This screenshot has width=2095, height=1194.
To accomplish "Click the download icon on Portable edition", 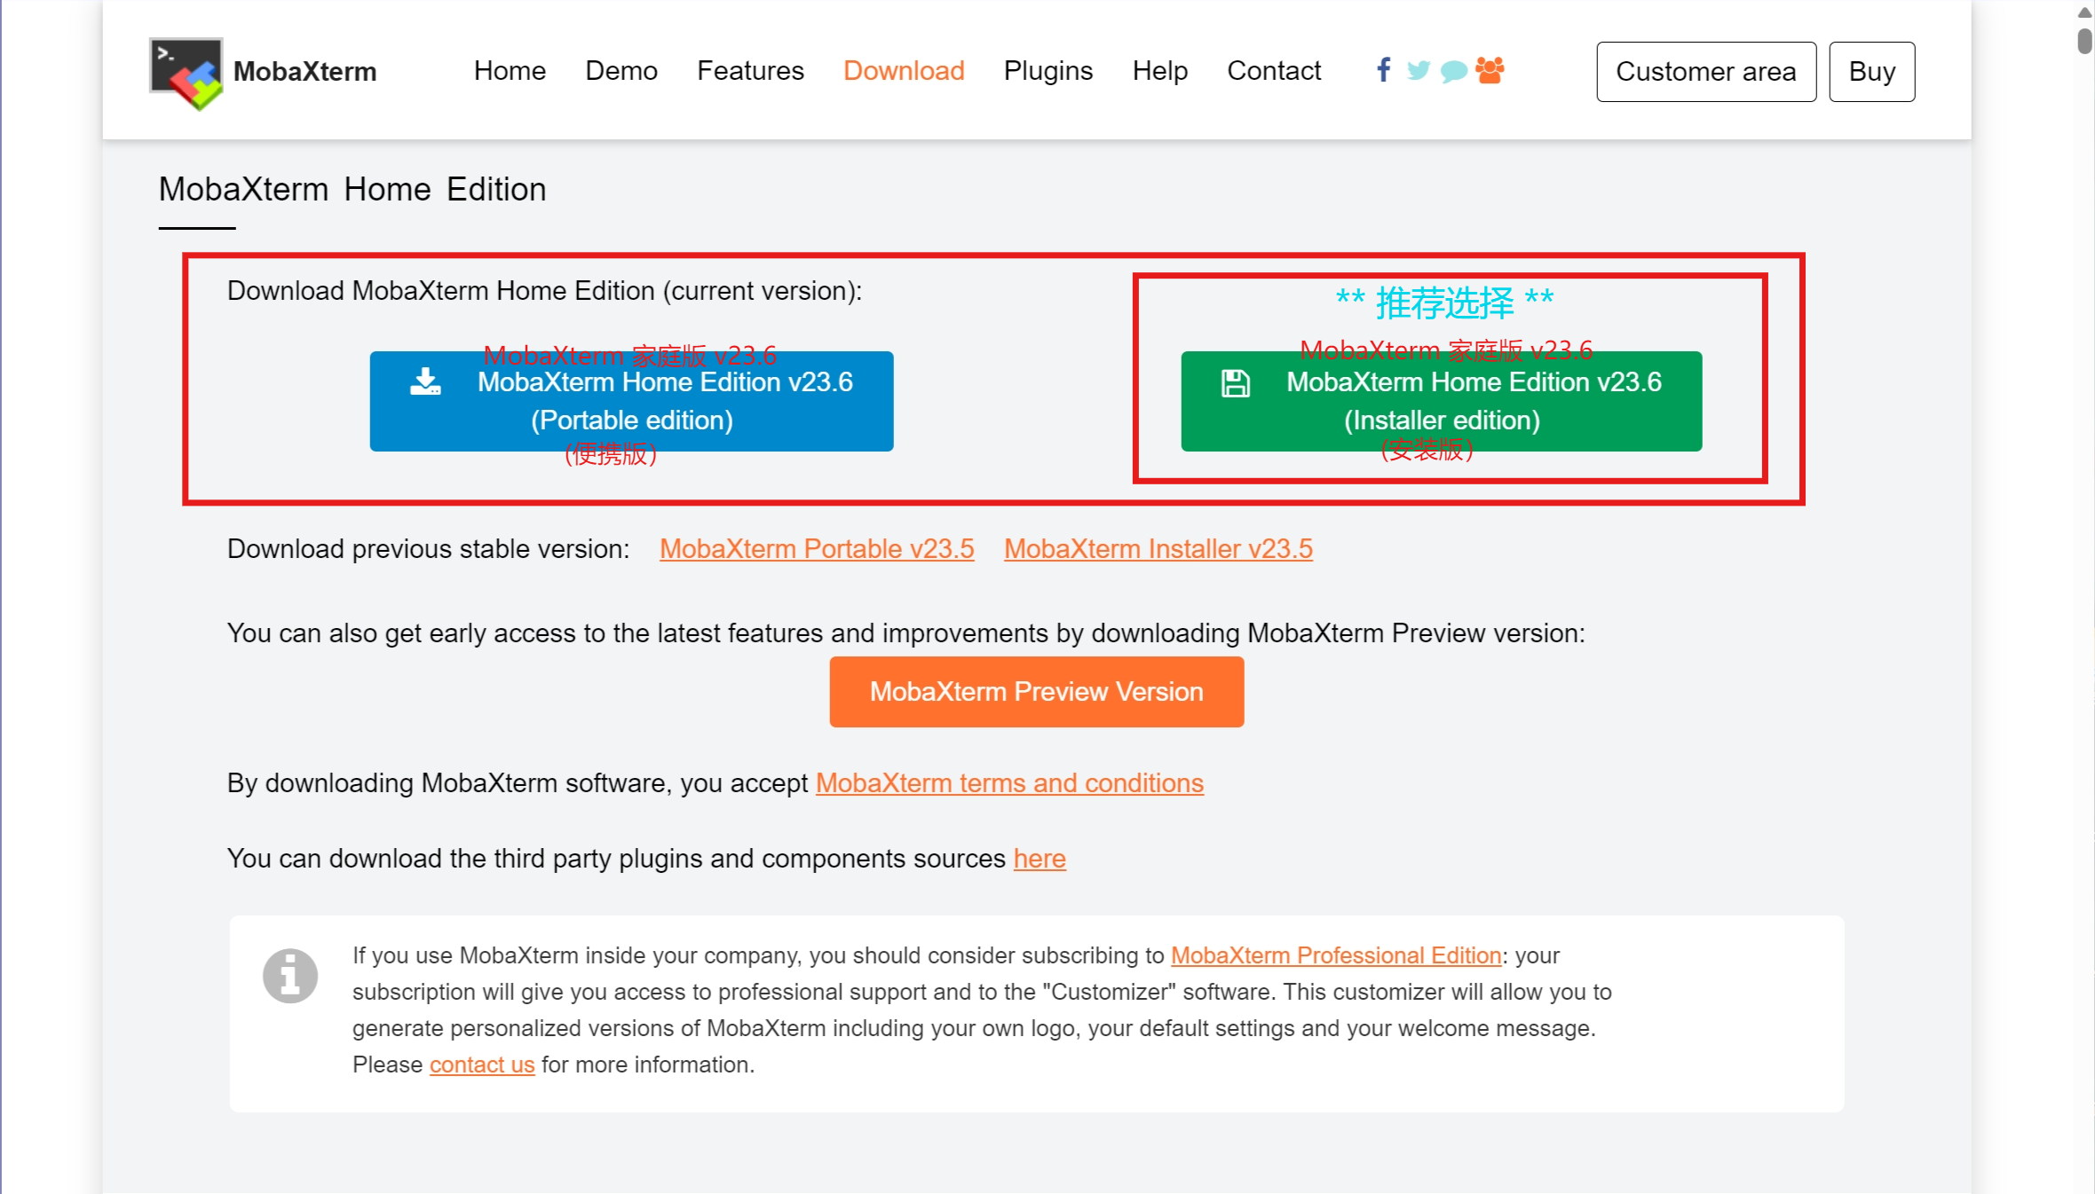I will tap(425, 382).
